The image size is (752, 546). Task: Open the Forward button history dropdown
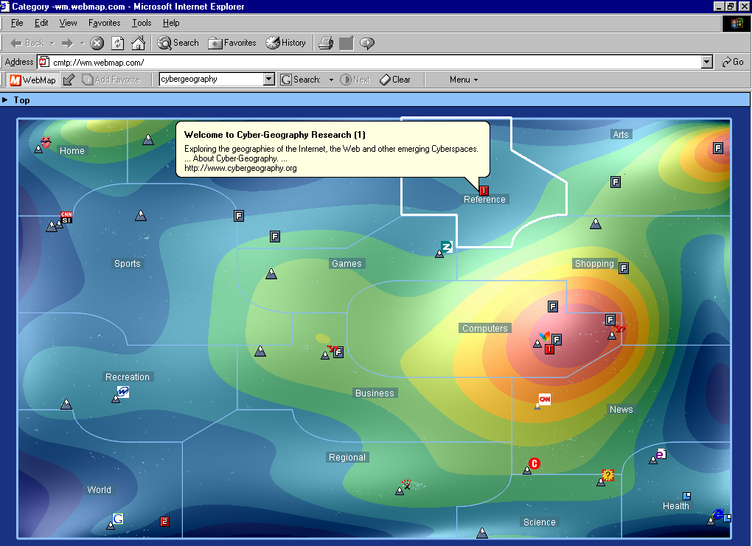pos(82,43)
